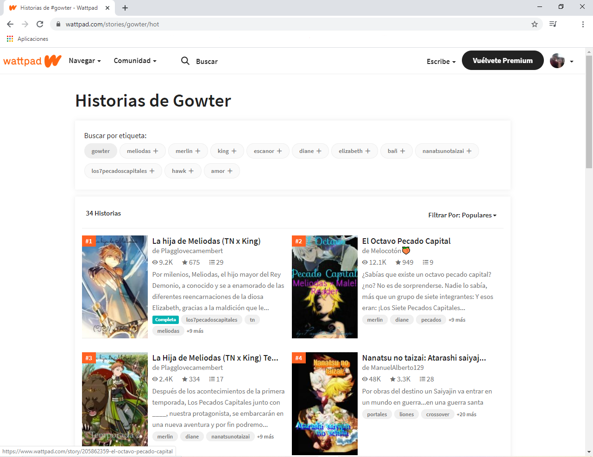593x457 pixels.
Task: Bookmark this page with star icon
Action: [535, 24]
